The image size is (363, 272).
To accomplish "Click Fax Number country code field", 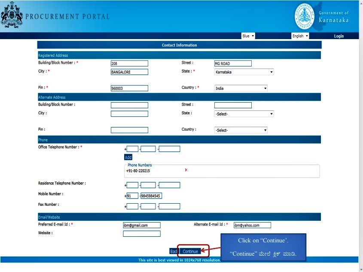I will click(x=132, y=206).
